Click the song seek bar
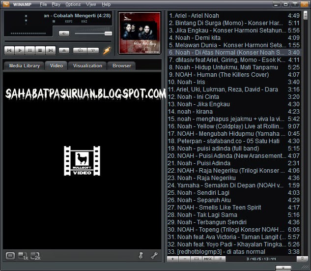311x271 pixels. (x=58, y=41)
